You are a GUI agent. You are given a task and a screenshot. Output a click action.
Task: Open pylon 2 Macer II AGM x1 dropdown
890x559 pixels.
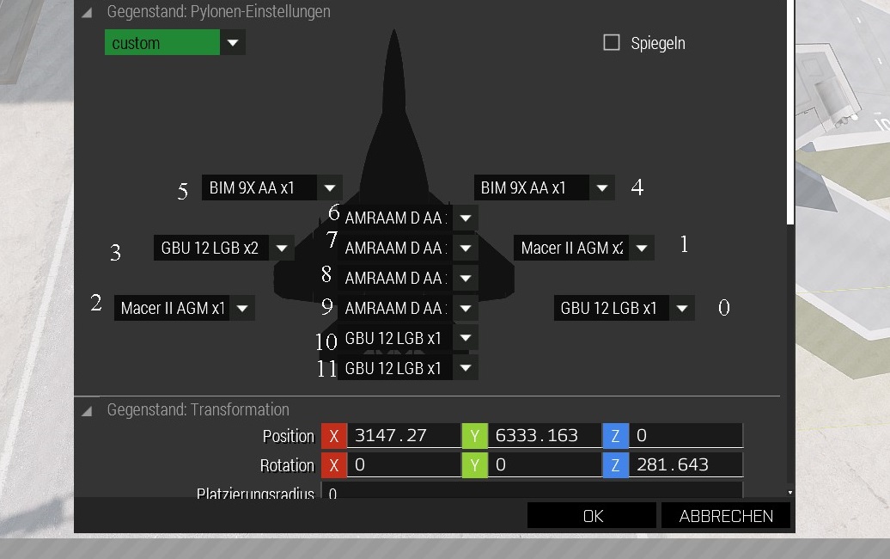click(x=241, y=308)
